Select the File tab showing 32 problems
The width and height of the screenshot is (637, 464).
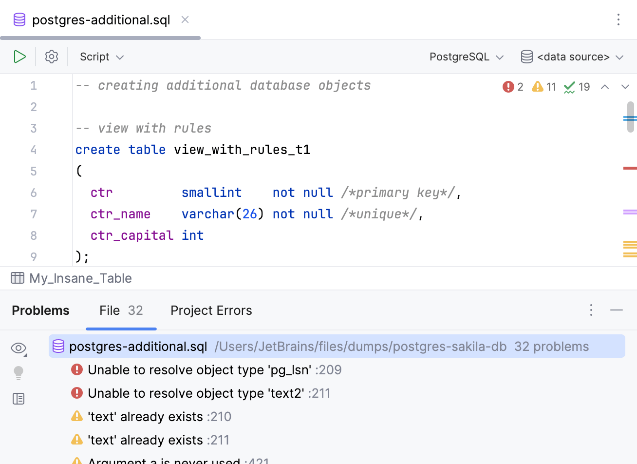(x=121, y=310)
